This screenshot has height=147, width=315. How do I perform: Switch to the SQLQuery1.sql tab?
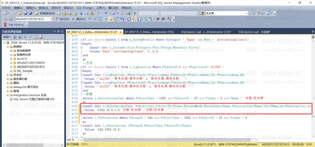pos(206,32)
